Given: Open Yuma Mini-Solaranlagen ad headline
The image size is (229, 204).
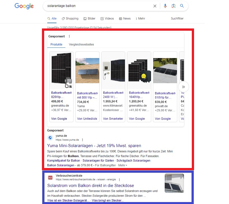Looking at the screenshot, I should (94, 146).
